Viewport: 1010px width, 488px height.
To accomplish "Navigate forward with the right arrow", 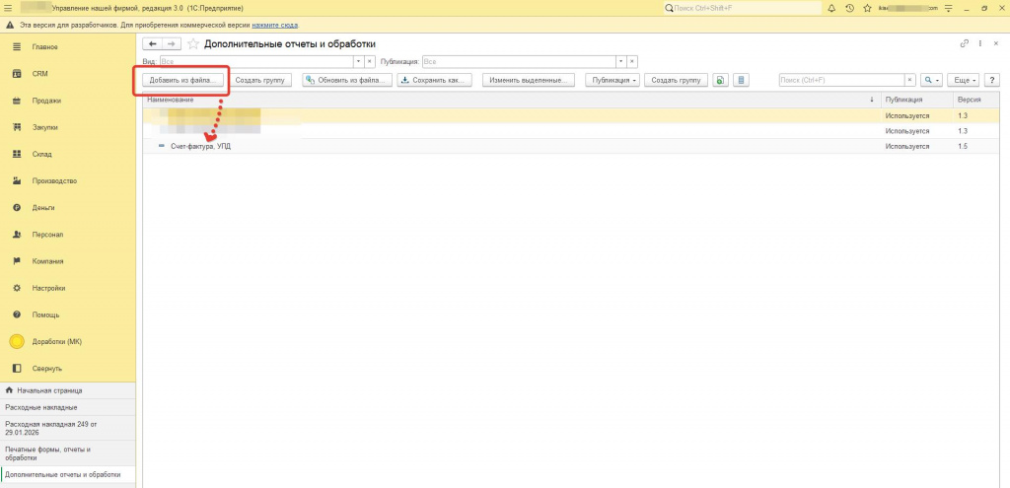I will [x=171, y=43].
